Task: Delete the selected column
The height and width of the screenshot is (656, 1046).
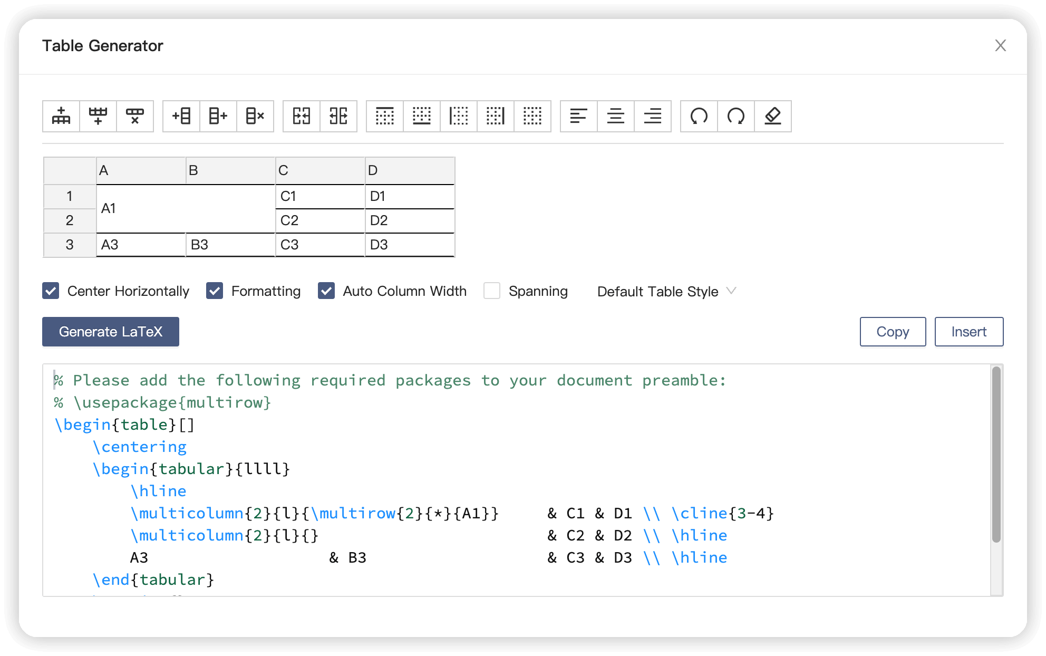Action: (255, 117)
